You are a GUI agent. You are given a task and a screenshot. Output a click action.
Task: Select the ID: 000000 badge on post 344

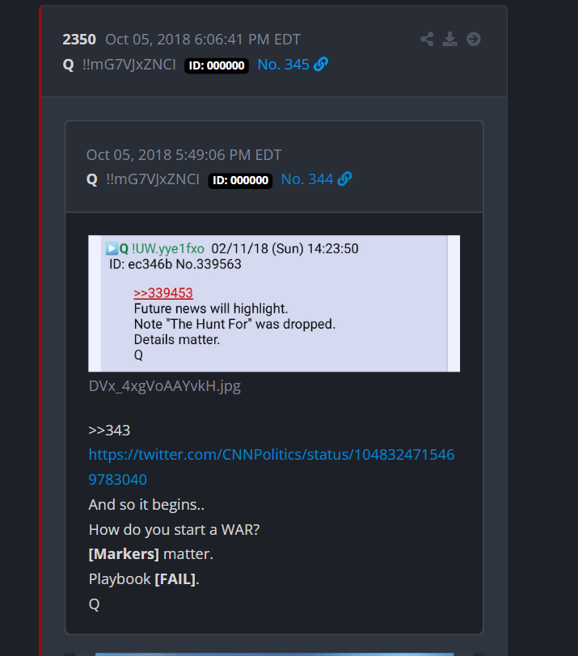coord(240,180)
